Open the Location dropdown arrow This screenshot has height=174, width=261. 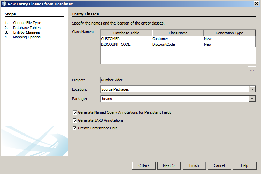click(x=252, y=89)
